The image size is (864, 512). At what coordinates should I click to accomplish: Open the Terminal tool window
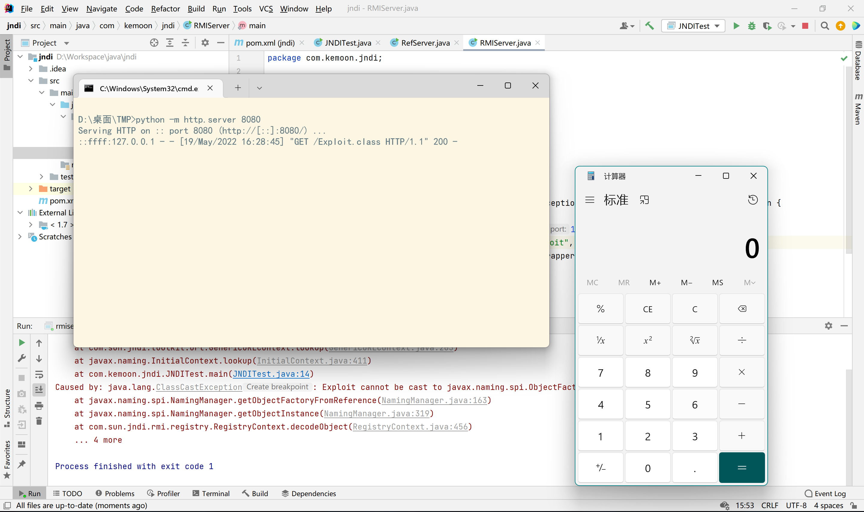point(211,493)
